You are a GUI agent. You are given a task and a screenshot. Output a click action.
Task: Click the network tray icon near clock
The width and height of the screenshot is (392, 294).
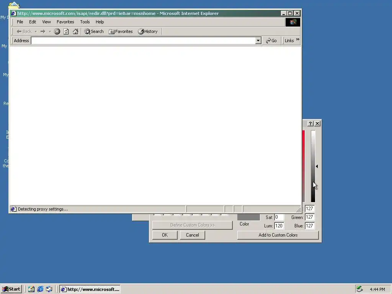[x=359, y=289]
